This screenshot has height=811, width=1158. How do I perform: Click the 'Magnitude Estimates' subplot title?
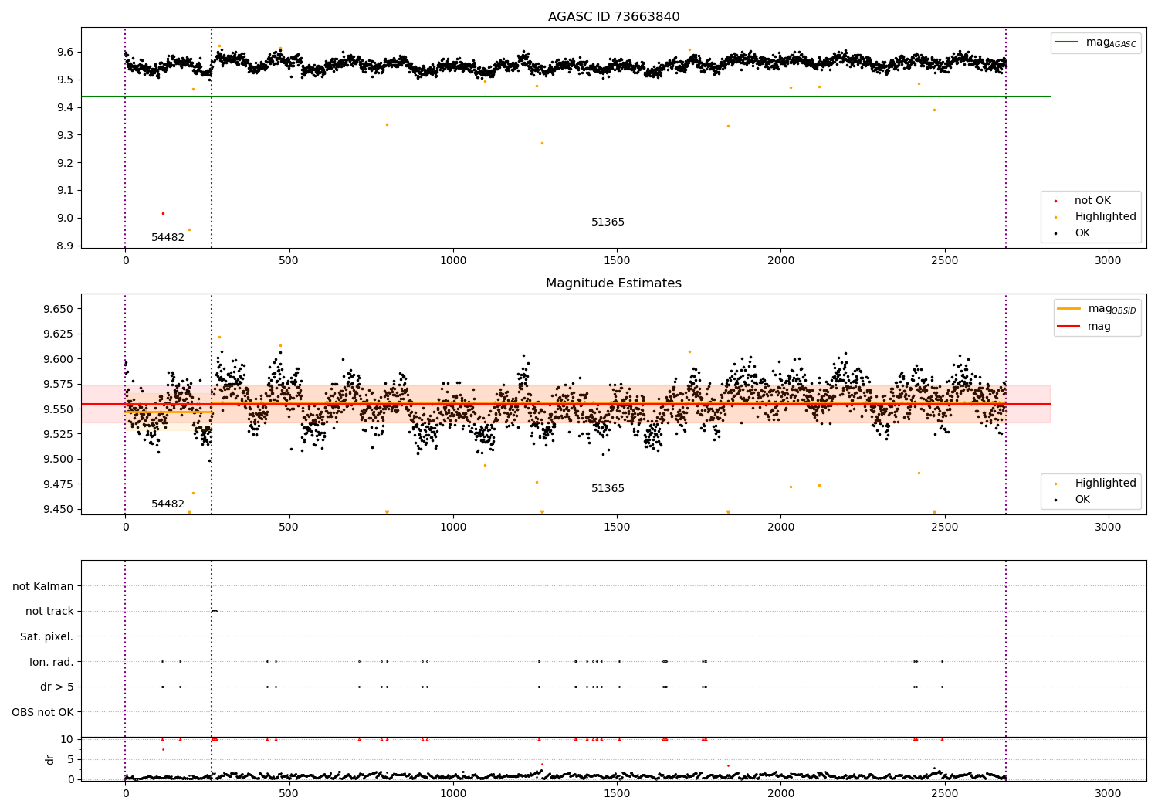[x=614, y=283]
